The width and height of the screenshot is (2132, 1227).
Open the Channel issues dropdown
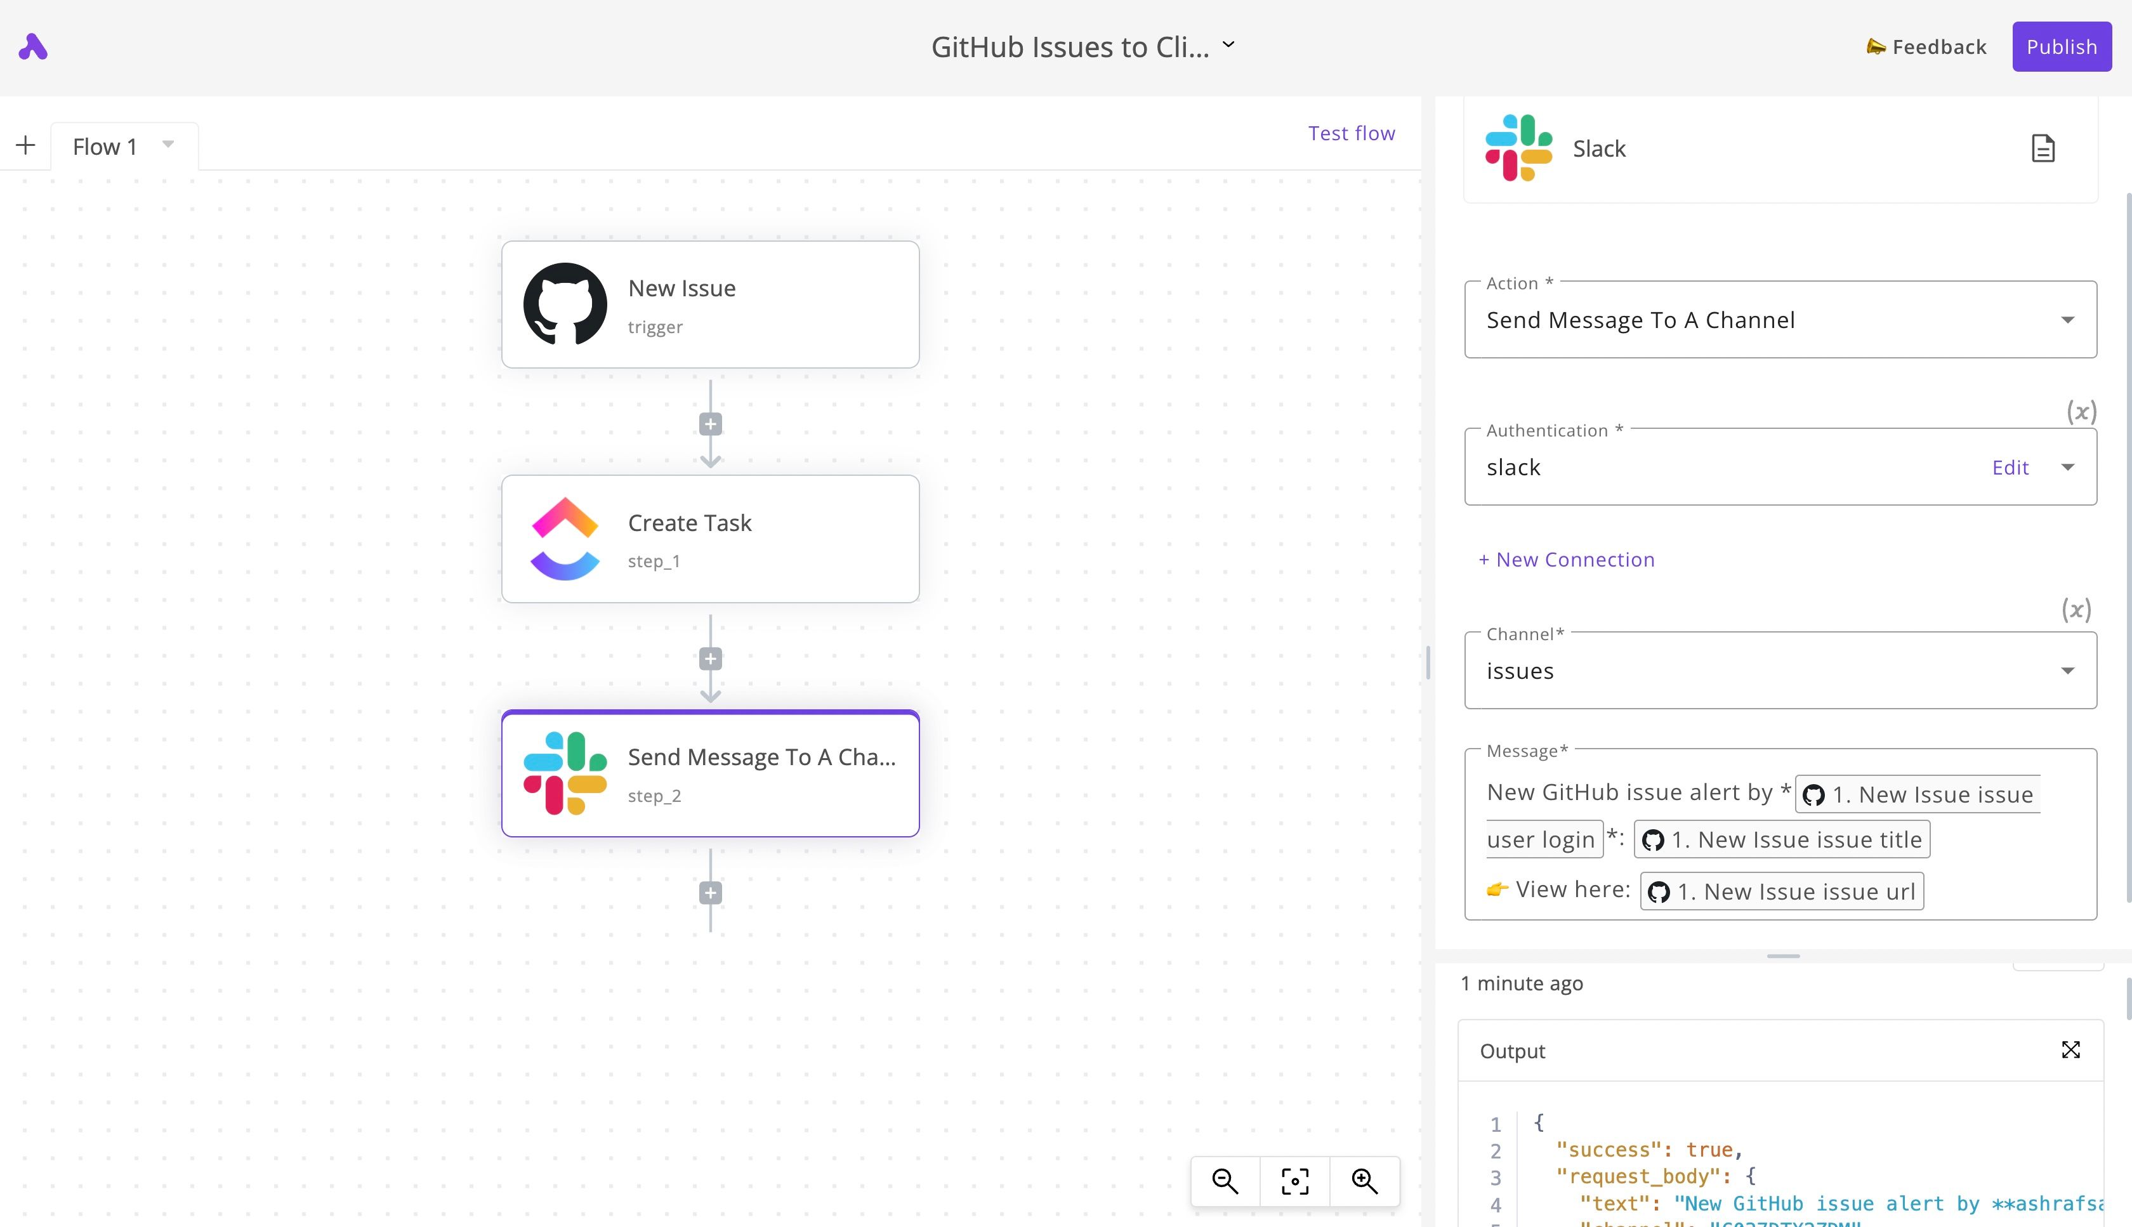pos(1780,671)
